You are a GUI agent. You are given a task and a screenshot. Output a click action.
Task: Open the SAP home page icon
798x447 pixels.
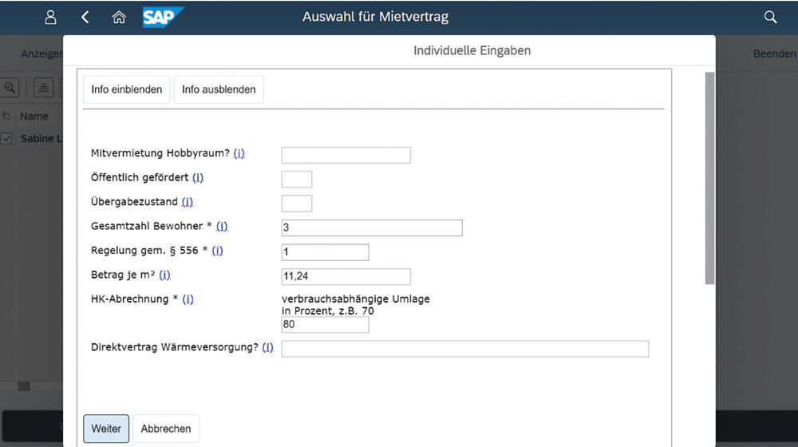click(119, 17)
